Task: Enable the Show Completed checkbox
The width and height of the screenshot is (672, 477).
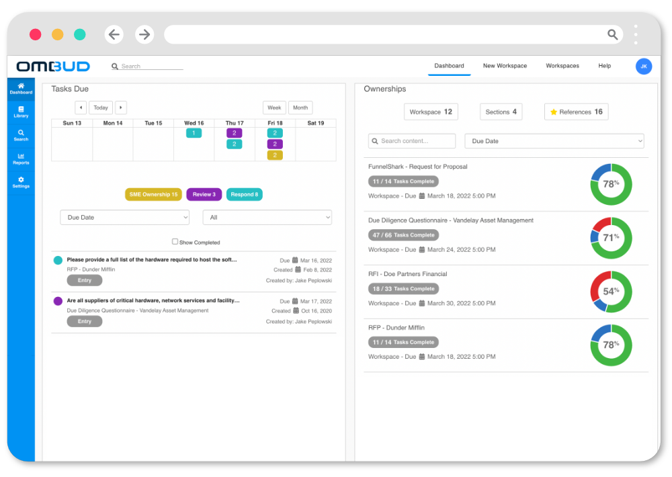Action: pos(175,242)
